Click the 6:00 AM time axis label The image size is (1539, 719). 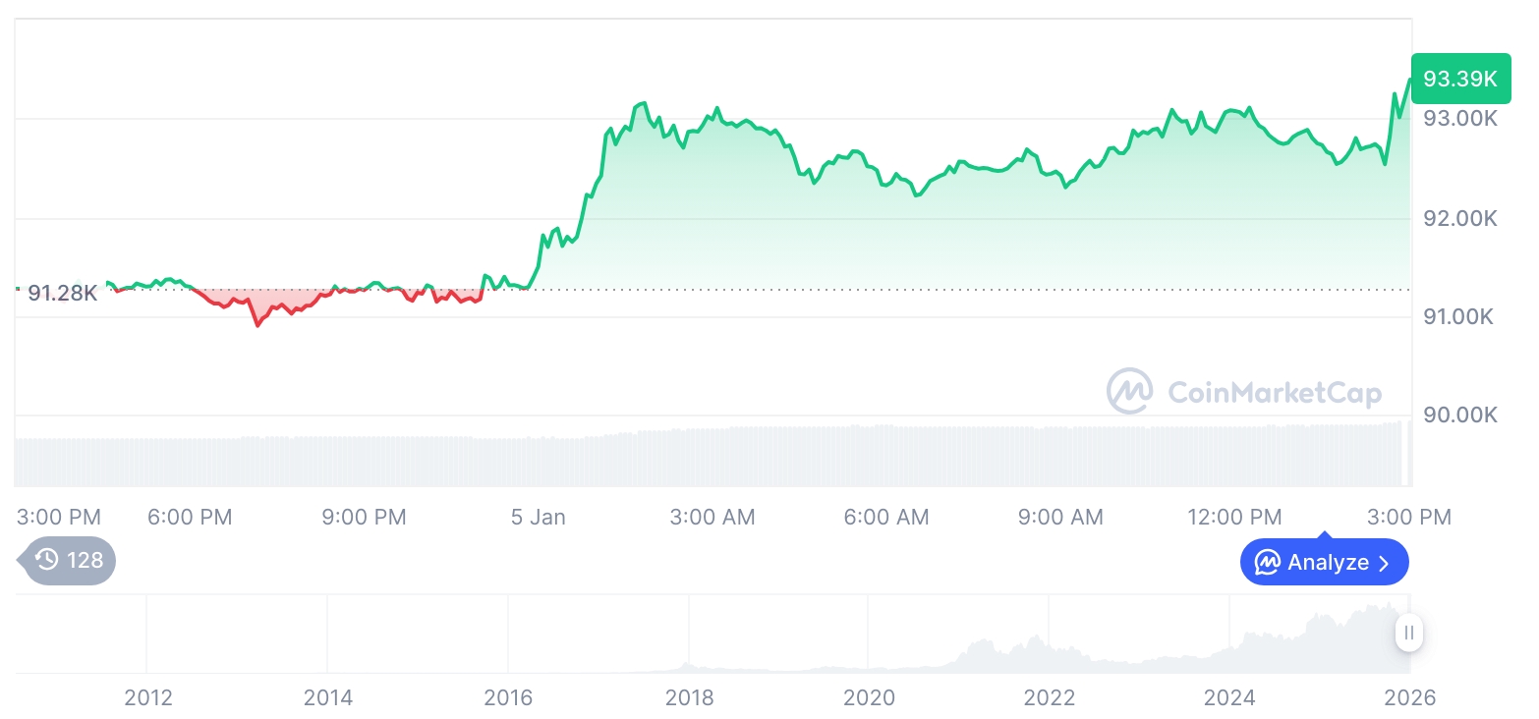(886, 517)
